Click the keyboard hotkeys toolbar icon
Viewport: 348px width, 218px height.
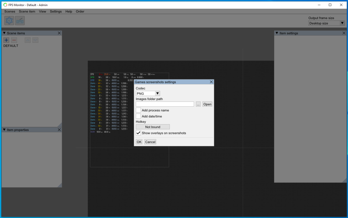tap(20, 21)
